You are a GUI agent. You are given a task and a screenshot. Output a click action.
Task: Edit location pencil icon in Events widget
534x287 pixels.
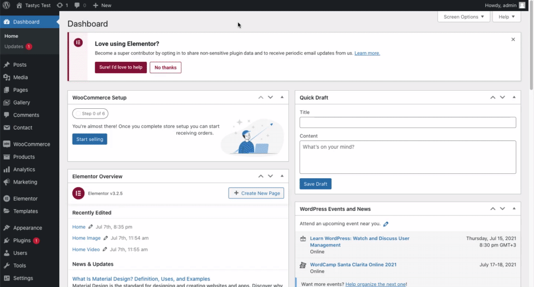pos(386,224)
